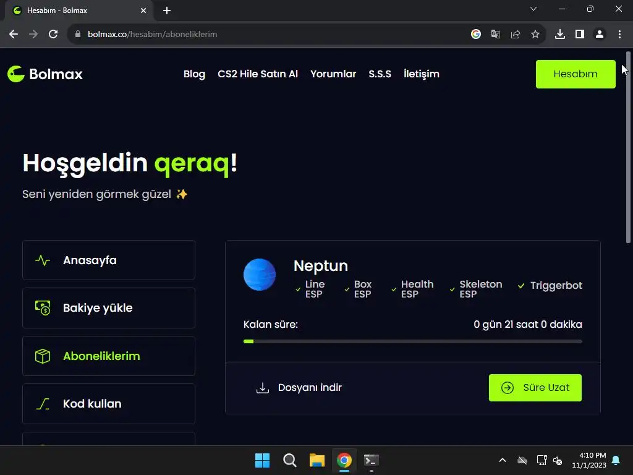Bookmark this page with star icon

tap(535, 35)
